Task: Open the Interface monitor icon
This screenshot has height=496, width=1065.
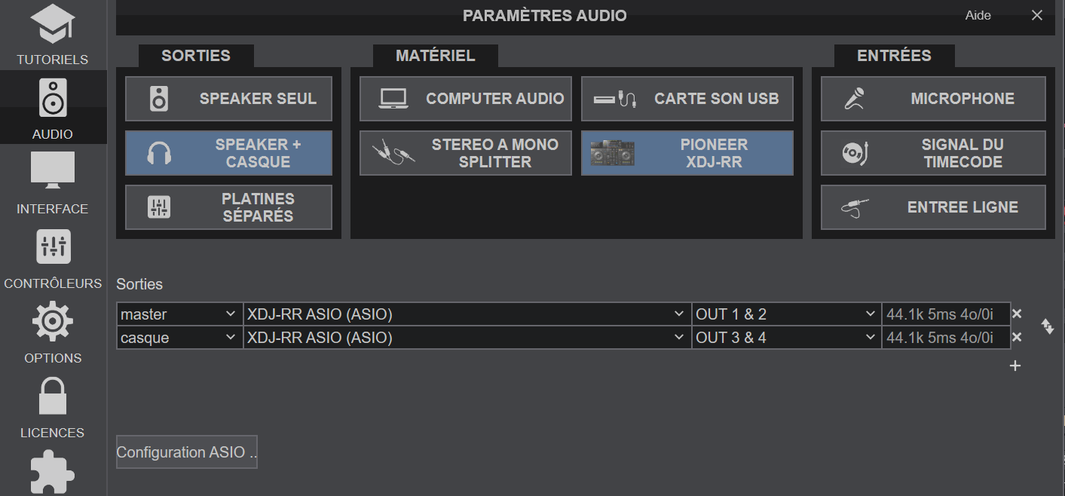Action: point(53,181)
